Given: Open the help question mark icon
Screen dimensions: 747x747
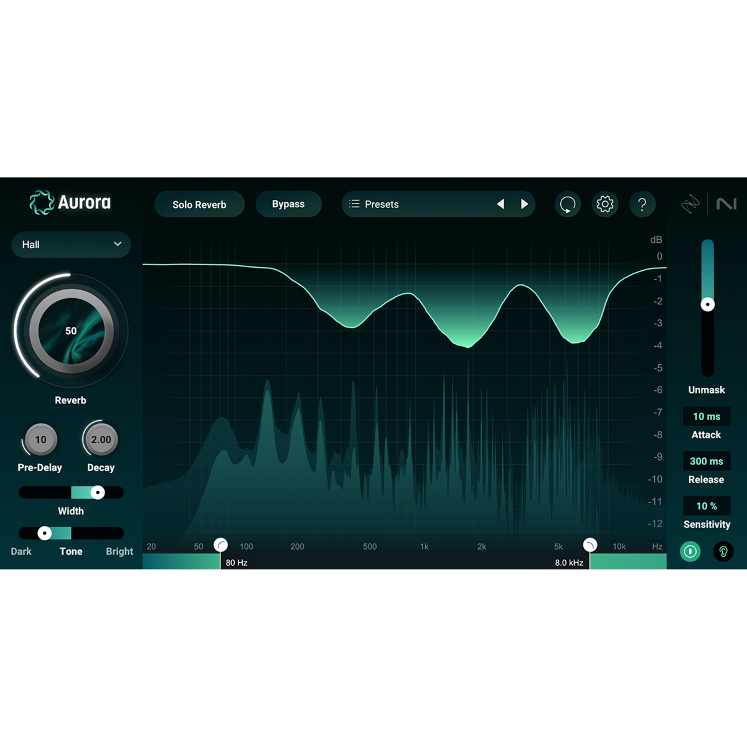Looking at the screenshot, I should (642, 204).
